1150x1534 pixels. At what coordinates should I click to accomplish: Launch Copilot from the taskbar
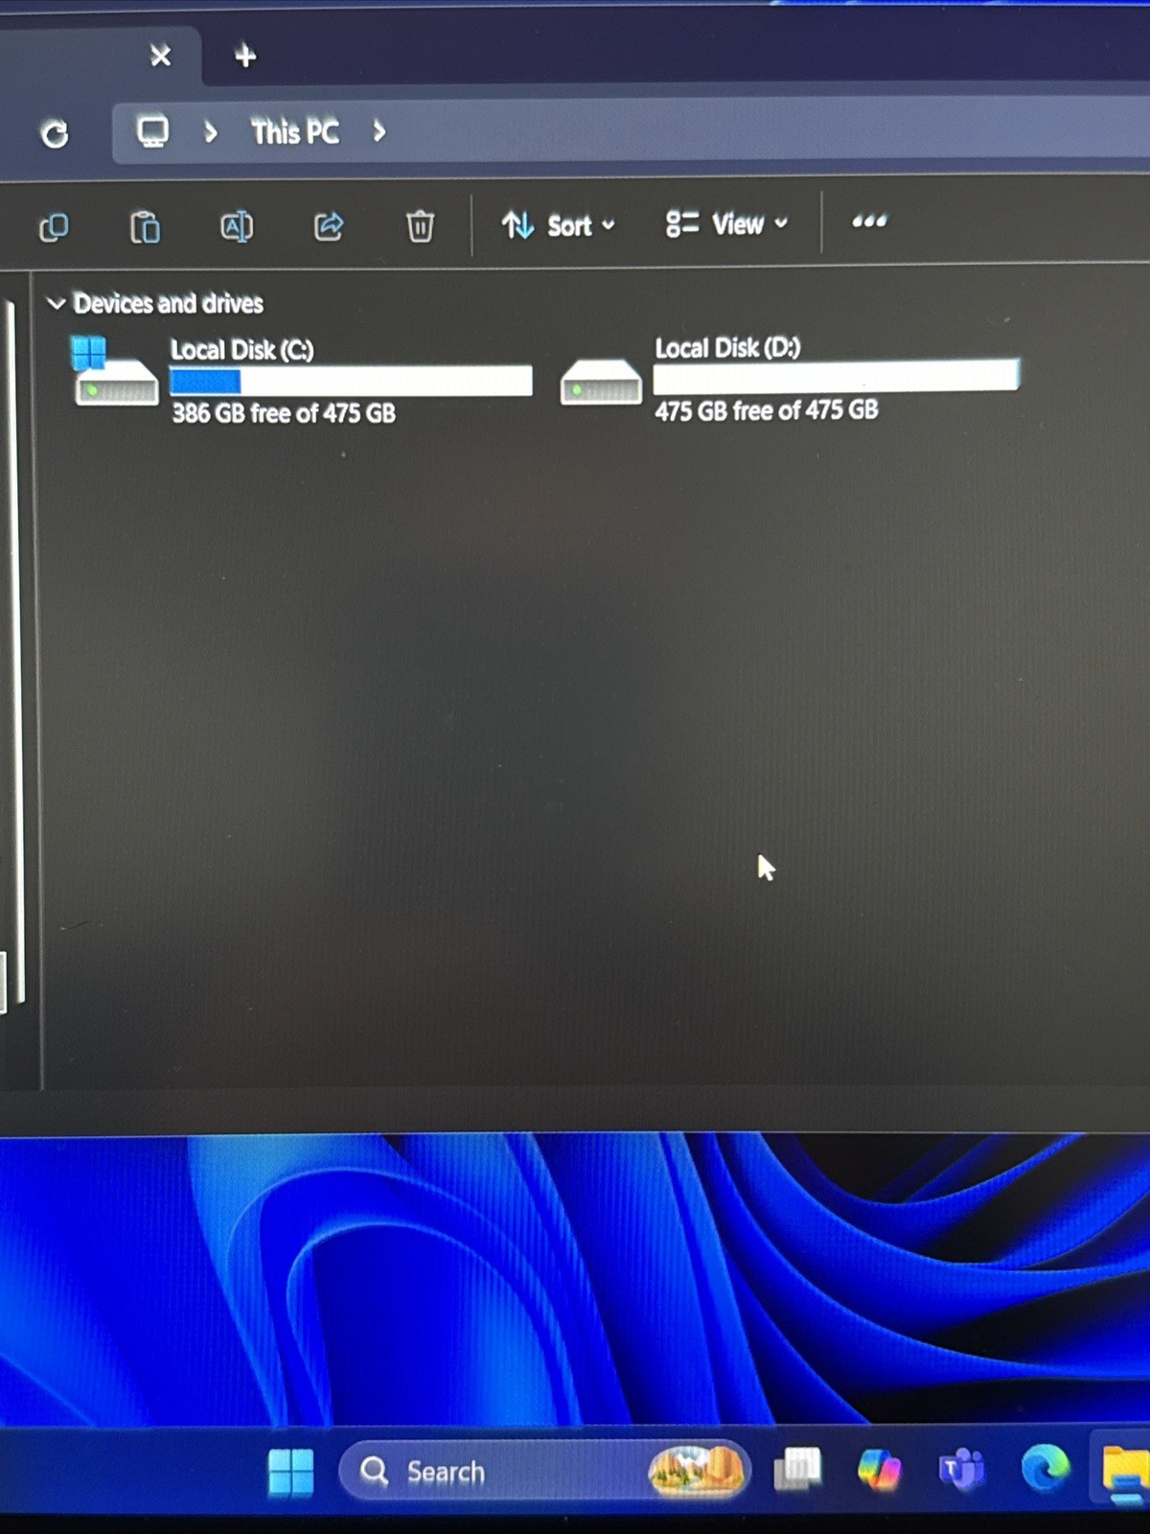[x=879, y=1469]
